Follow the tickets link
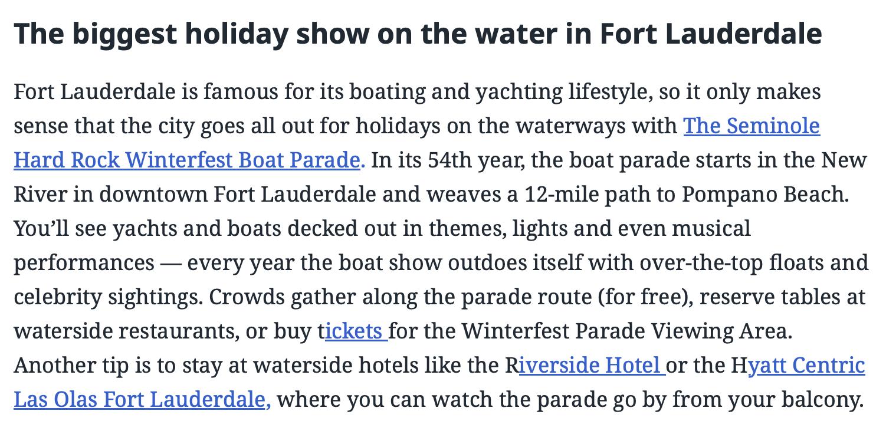 pos(356,331)
